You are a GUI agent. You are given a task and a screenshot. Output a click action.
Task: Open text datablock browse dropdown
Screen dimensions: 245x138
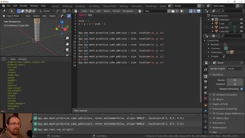click(x=140, y=11)
